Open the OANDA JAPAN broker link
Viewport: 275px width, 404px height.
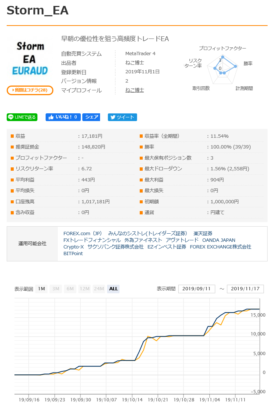tap(219, 240)
